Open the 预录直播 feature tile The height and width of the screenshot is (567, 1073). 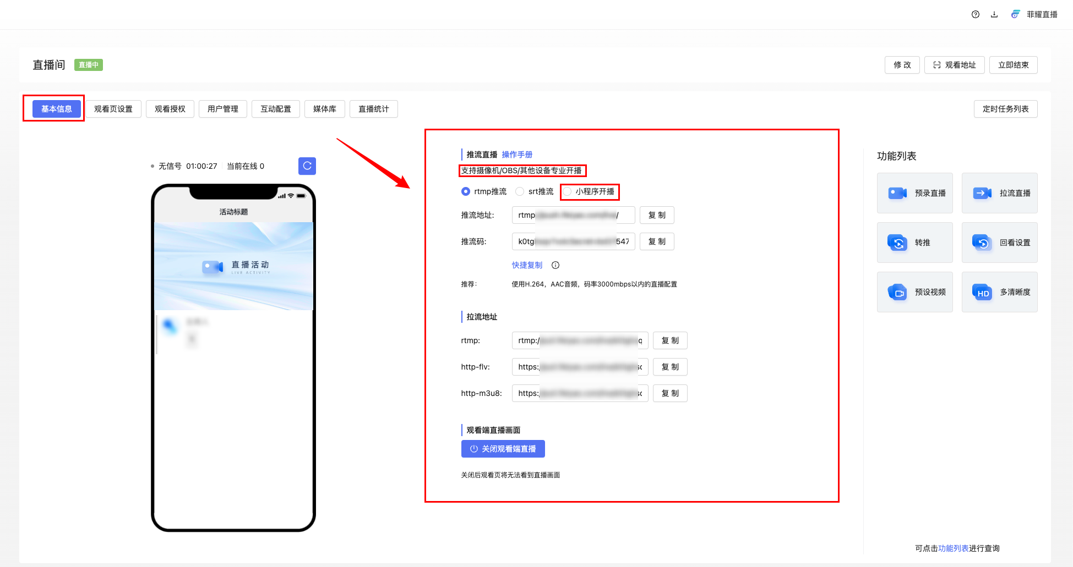[914, 193]
